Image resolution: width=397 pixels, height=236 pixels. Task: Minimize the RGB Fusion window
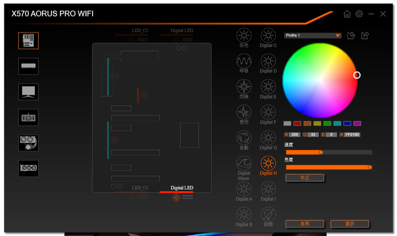pos(371,14)
